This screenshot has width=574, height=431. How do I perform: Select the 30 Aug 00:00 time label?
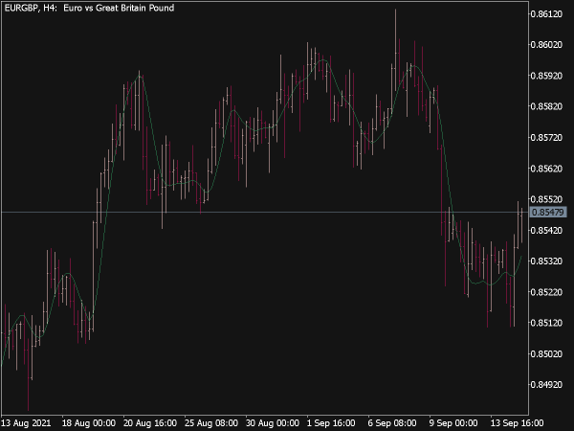point(273,423)
